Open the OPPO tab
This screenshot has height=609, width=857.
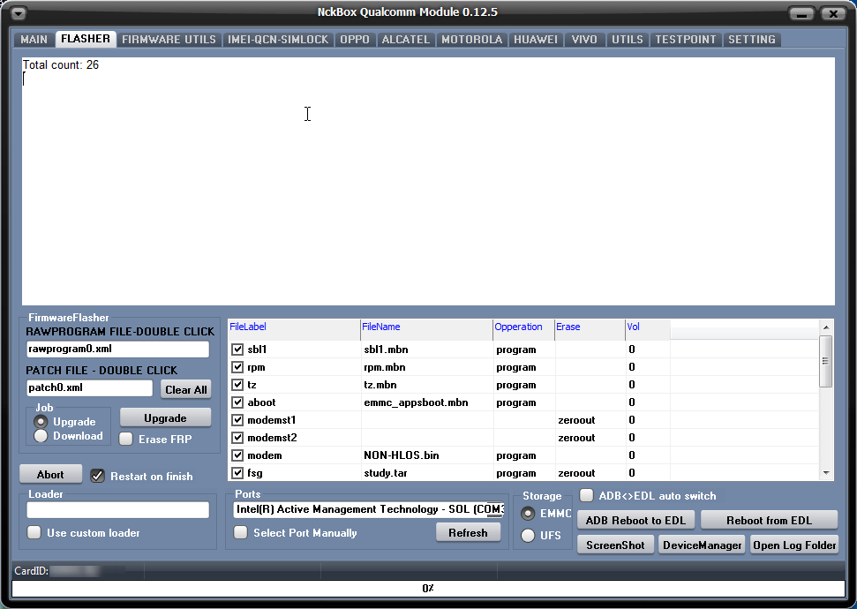click(x=355, y=40)
